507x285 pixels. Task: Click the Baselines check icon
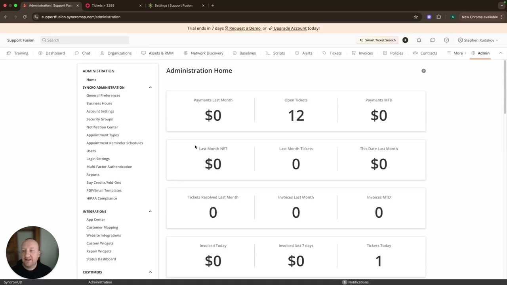tap(234, 53)
